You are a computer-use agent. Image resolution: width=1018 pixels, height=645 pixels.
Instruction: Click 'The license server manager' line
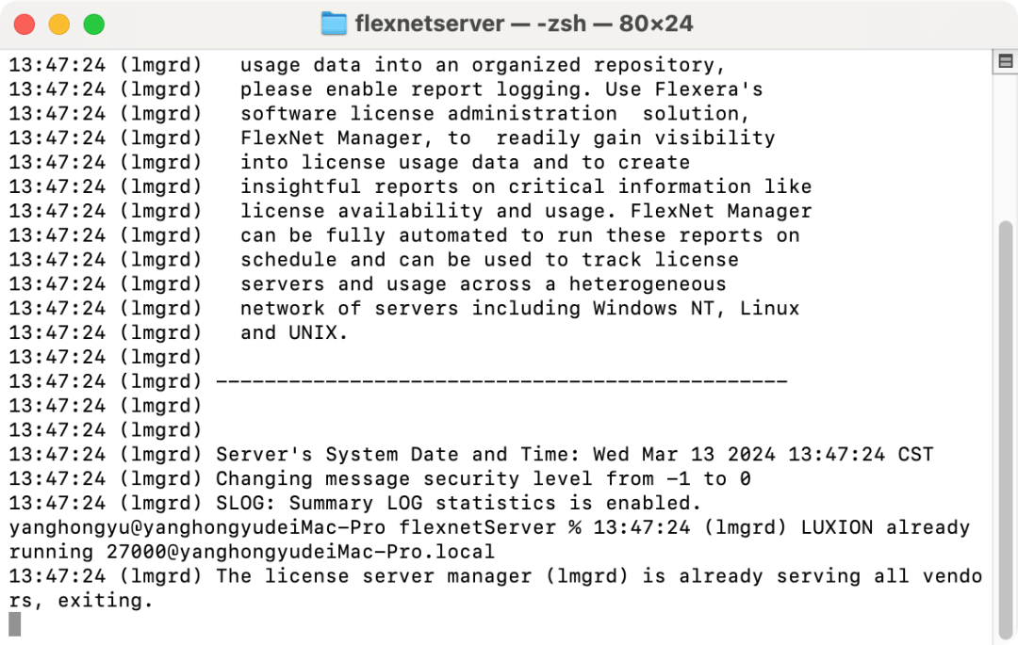496,576
